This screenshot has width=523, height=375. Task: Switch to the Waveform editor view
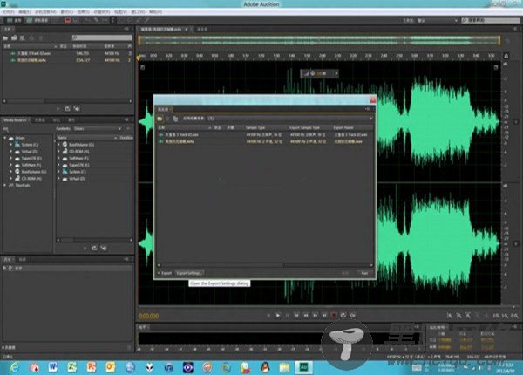pos(14,20)
